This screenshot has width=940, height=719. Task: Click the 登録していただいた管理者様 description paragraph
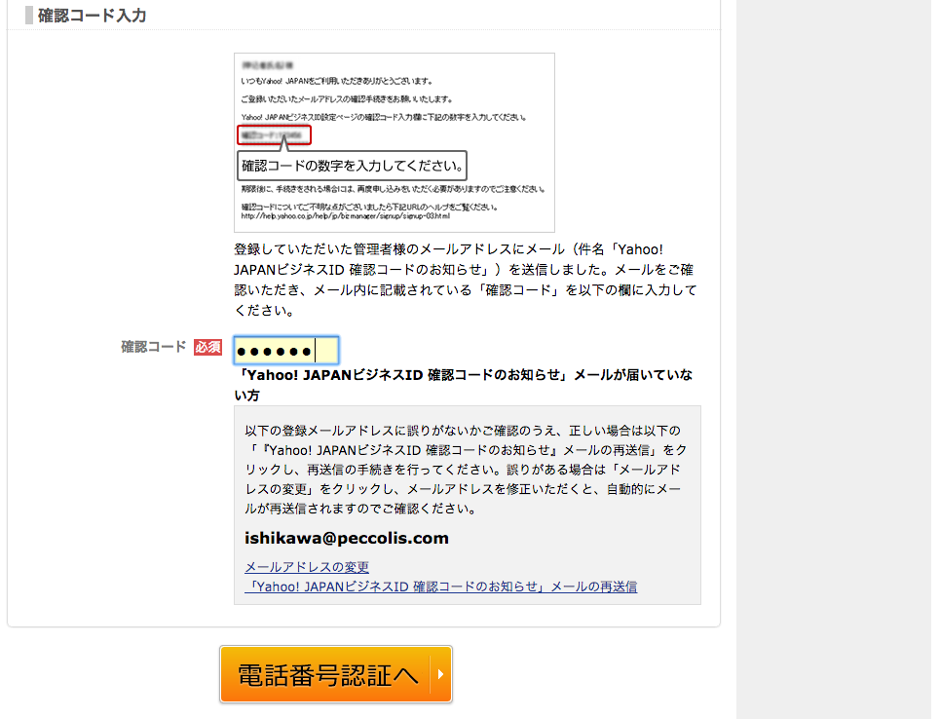click(466, 280)
